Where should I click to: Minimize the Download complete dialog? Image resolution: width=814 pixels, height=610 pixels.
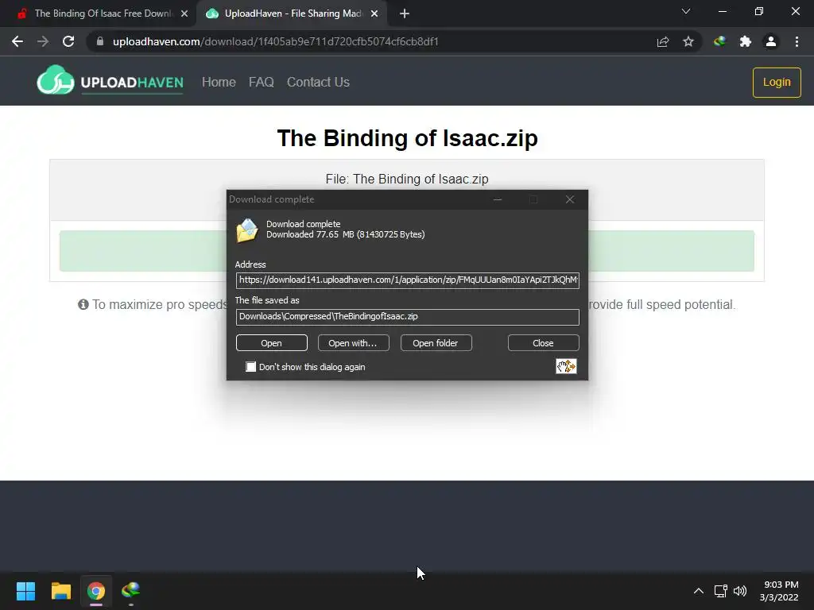(x=498, y=199)
